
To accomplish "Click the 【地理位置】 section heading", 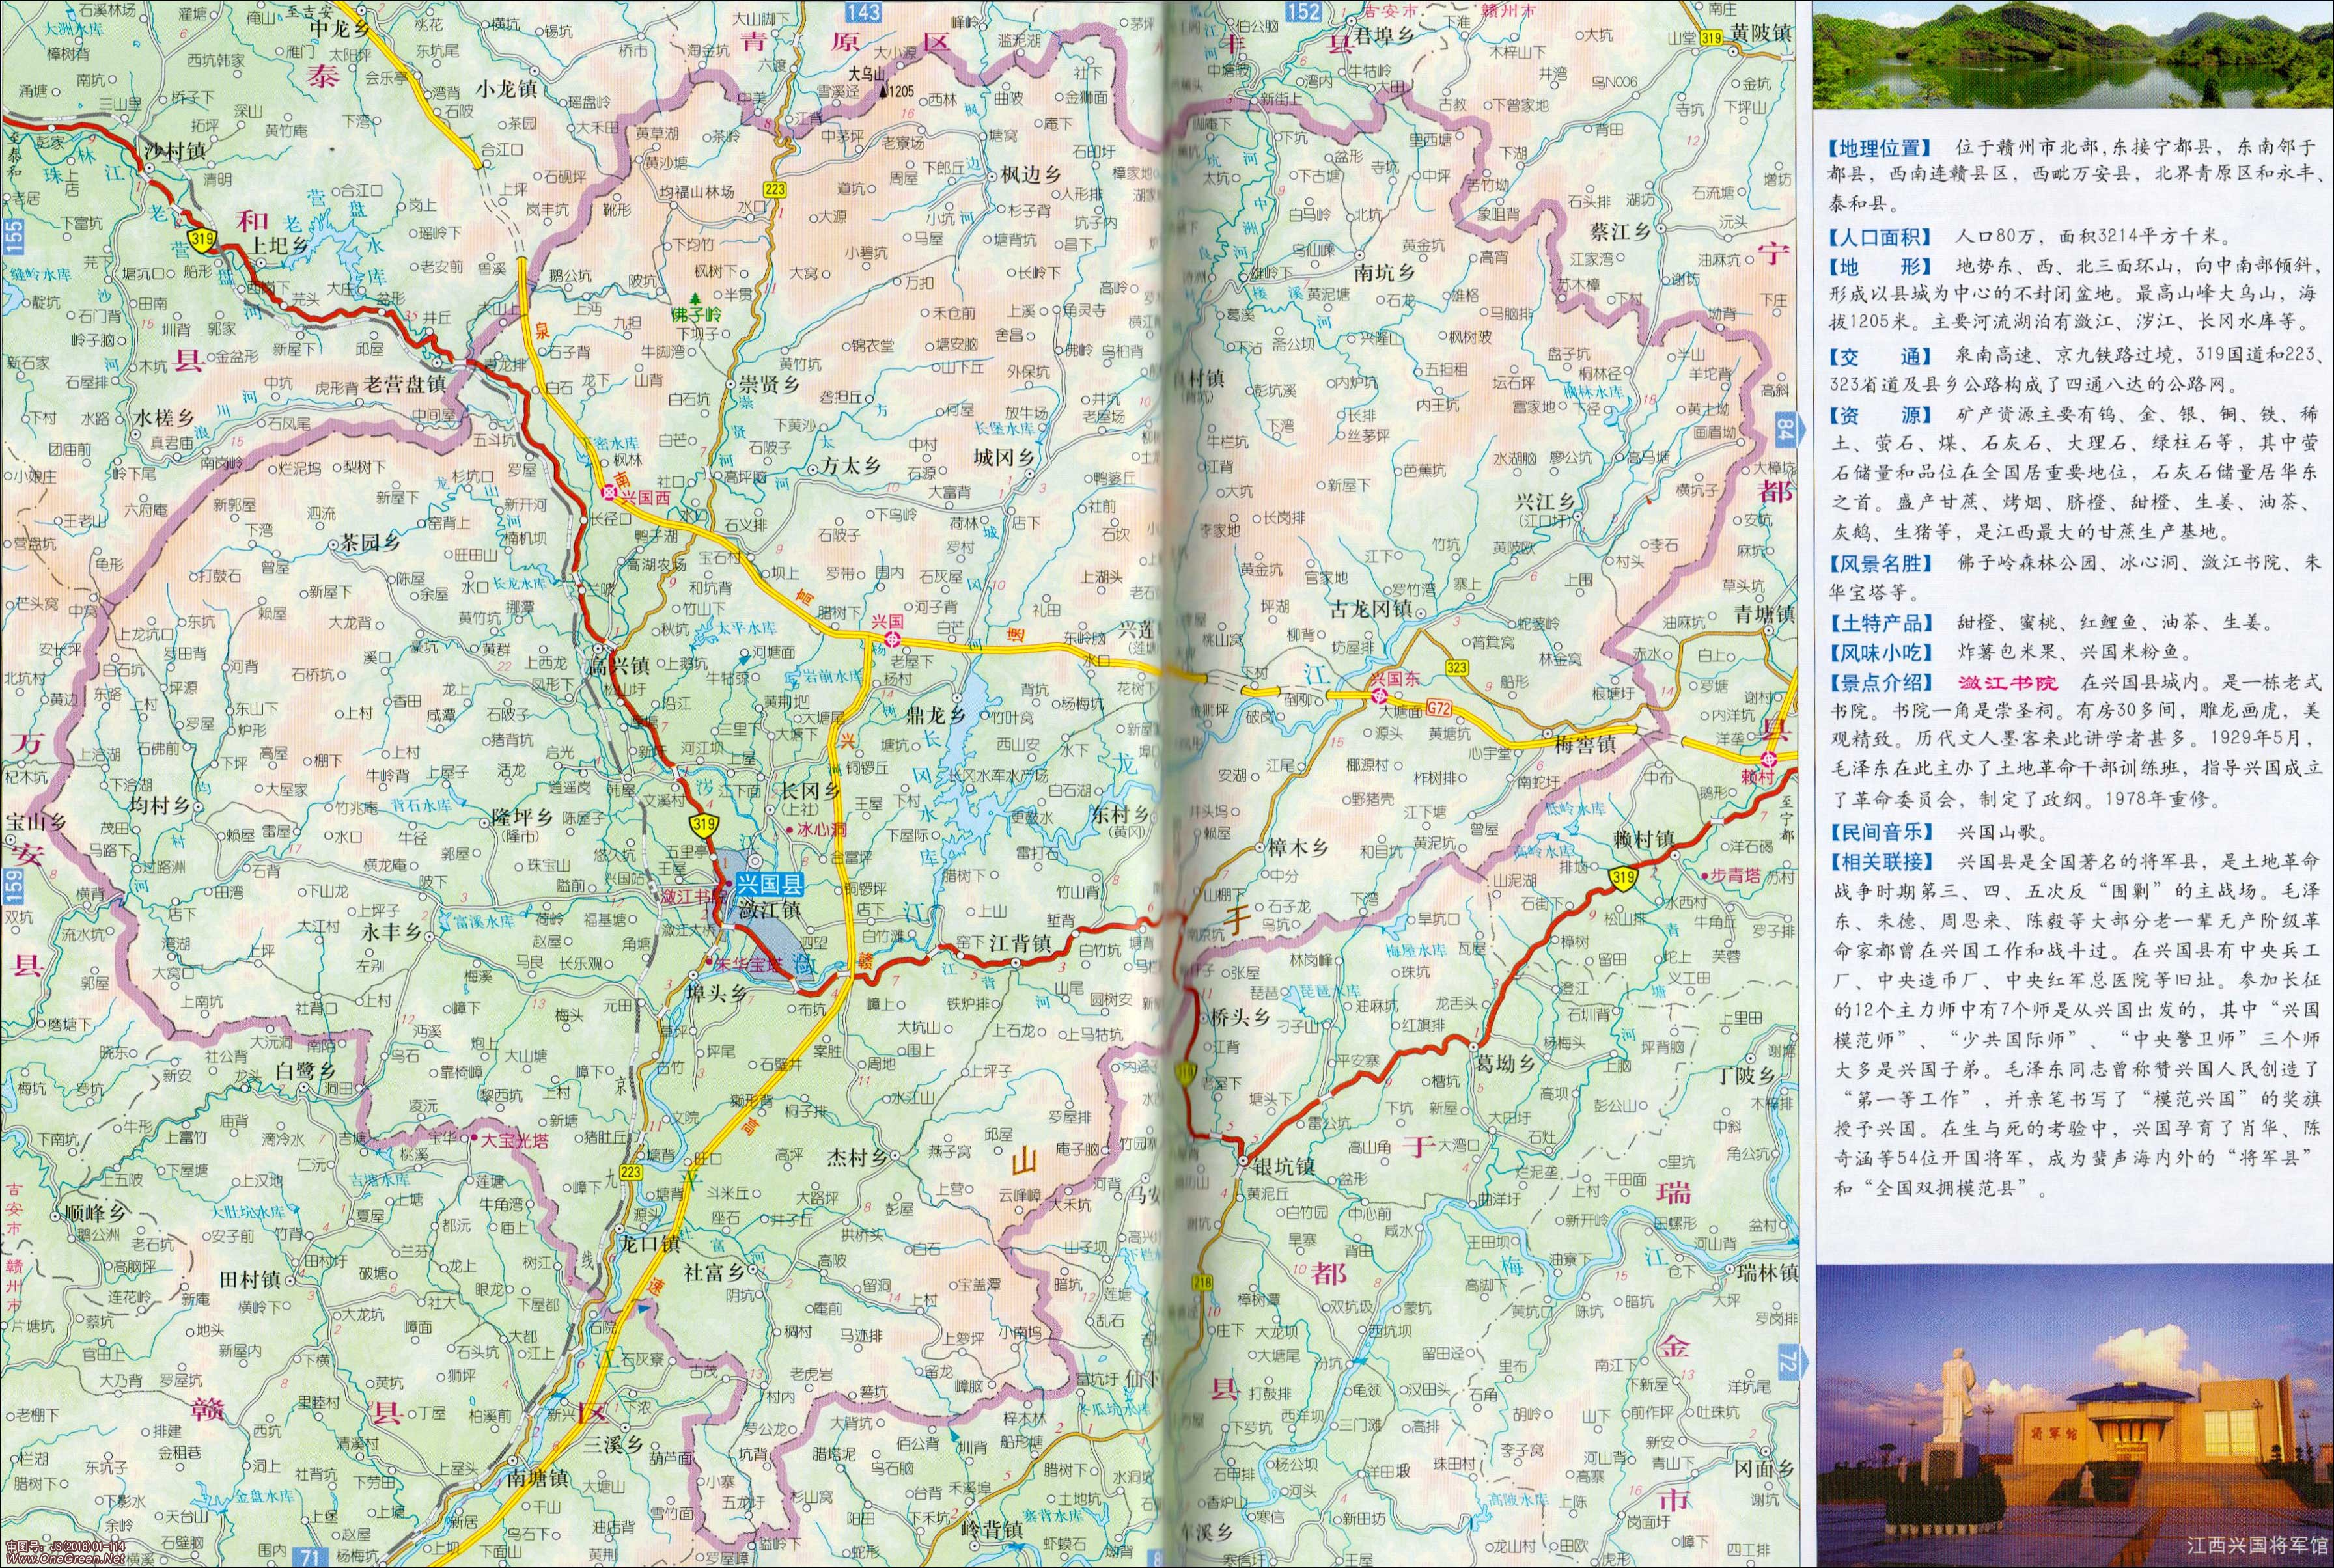I will click(1879, 148).
